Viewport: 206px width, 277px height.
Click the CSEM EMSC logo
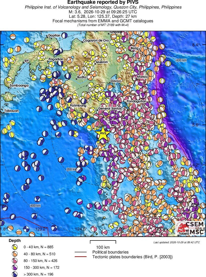click(190, 228)
